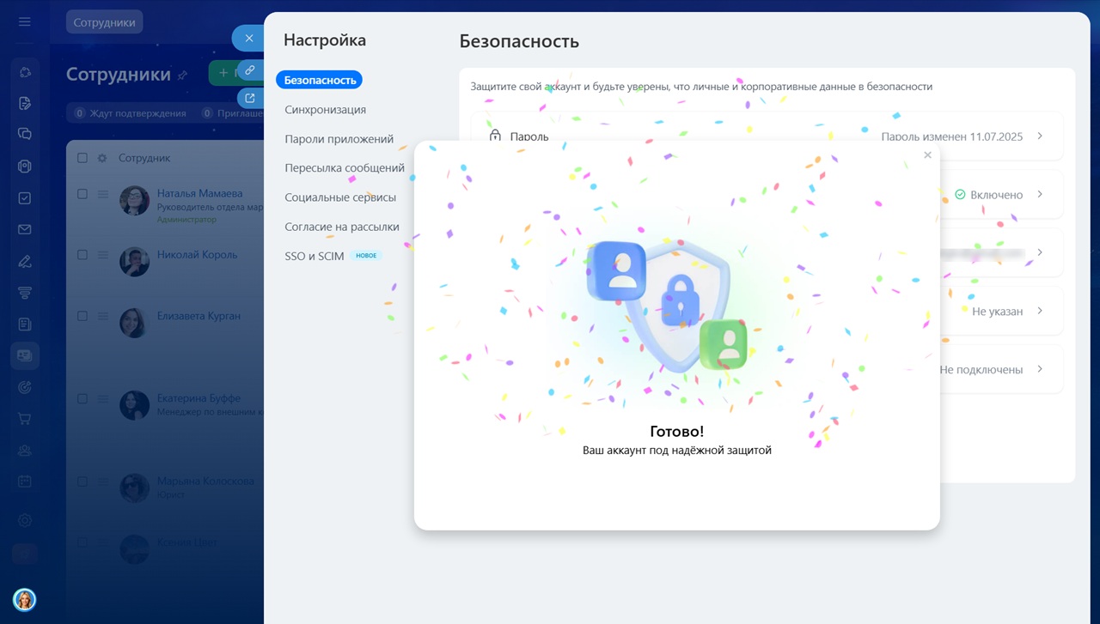Open the mail envelope sidebar icon
The height and width of the screenshot is (624, 1100).
point(25,229)
